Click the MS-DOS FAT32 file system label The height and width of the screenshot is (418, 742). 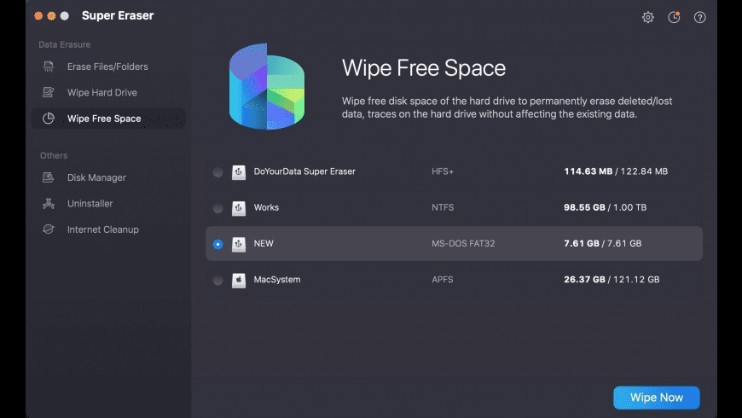pyautogui.click(x=463, y=243)
